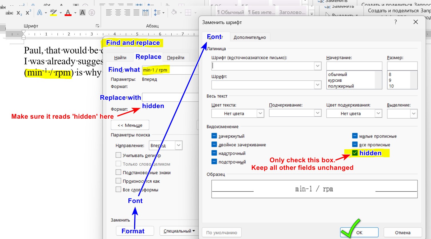
Task: Open the Дополнительно tab
Action: (x=250, y=37)
